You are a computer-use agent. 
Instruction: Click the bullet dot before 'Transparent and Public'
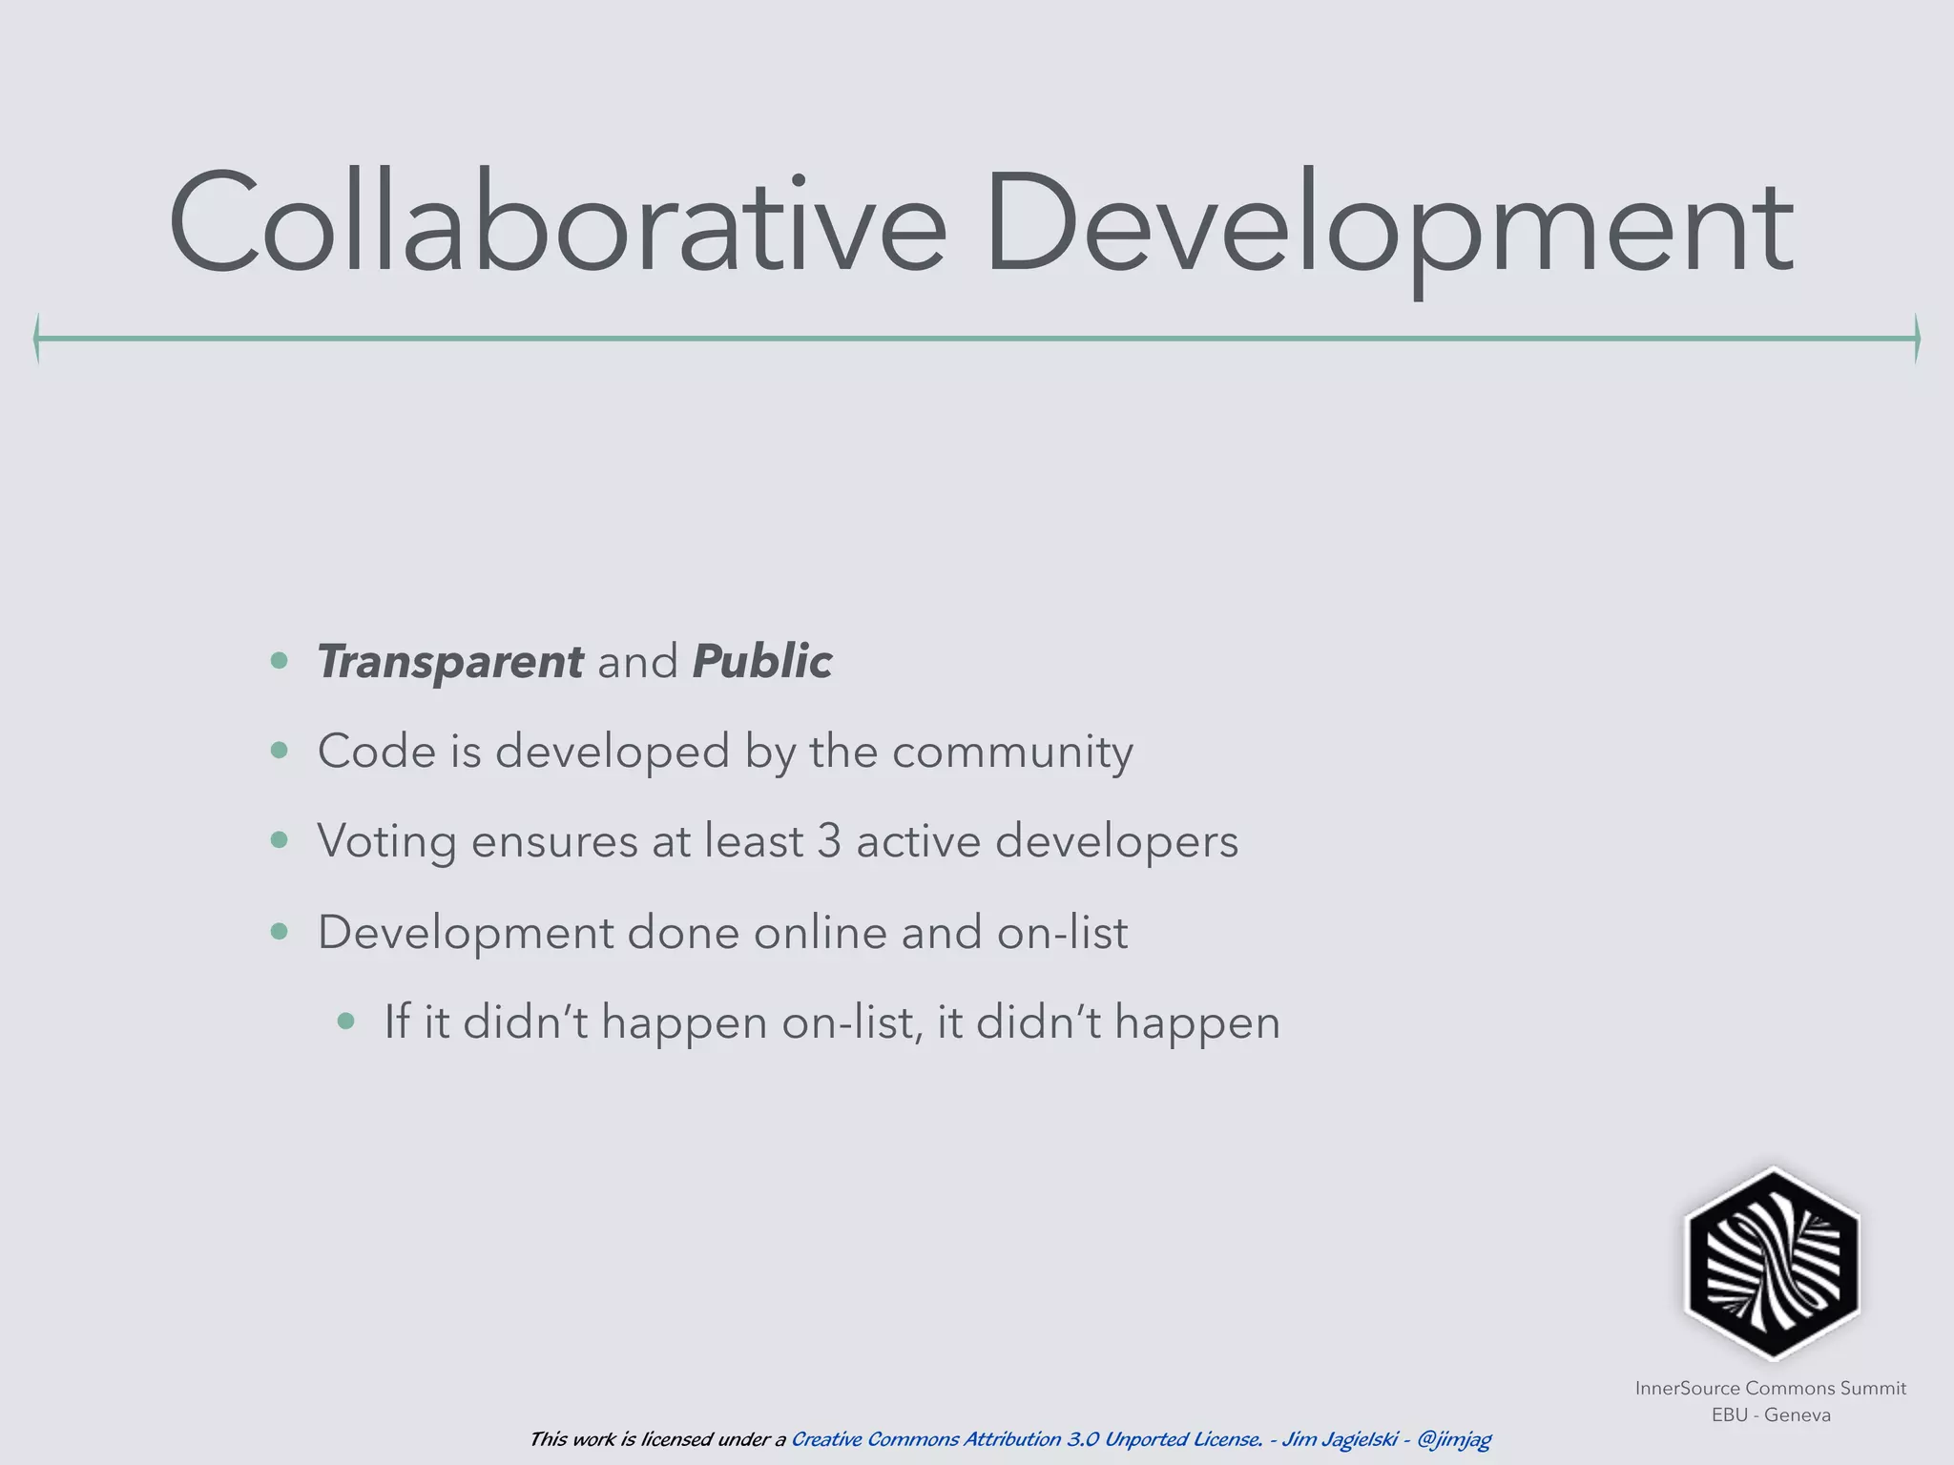(x=280, y=660)
